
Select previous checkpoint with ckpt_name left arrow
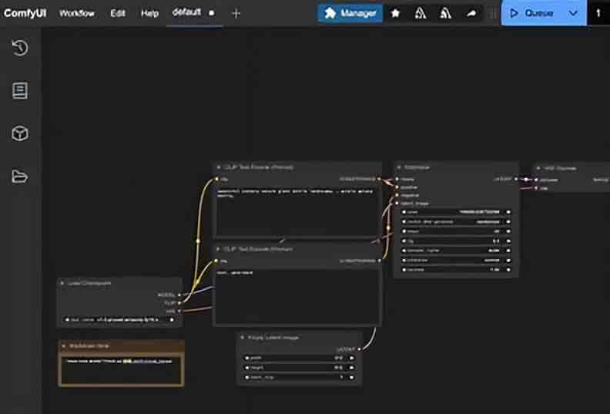tap(67, 320)
